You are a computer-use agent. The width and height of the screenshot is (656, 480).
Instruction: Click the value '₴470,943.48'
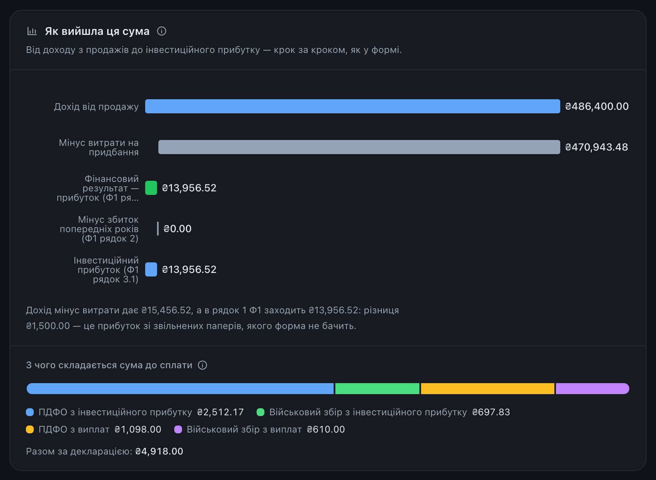(x=596, y=147)
